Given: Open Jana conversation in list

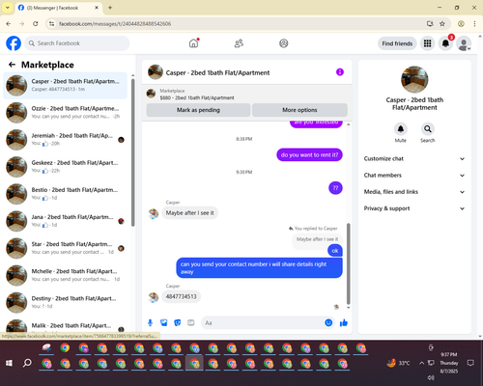Looking at the screenshot, I should tap(65, 221).
